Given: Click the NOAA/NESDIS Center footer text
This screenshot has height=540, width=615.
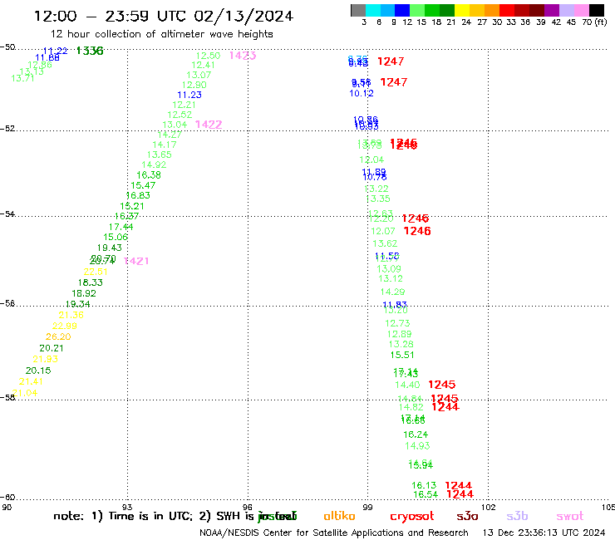Looking at the screenshot, I should [x=334, y=533].
